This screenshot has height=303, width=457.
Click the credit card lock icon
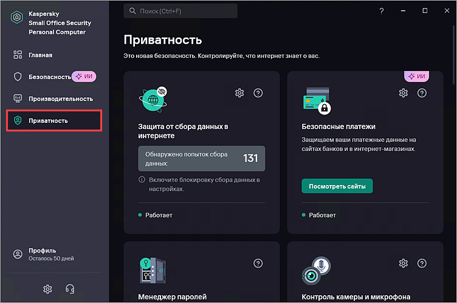coord(317,100)
